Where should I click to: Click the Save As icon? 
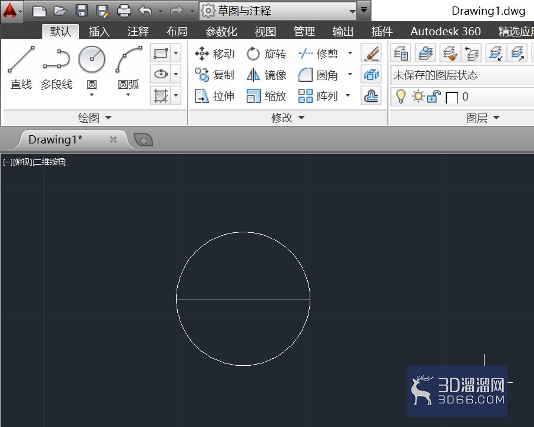point(103,11)
